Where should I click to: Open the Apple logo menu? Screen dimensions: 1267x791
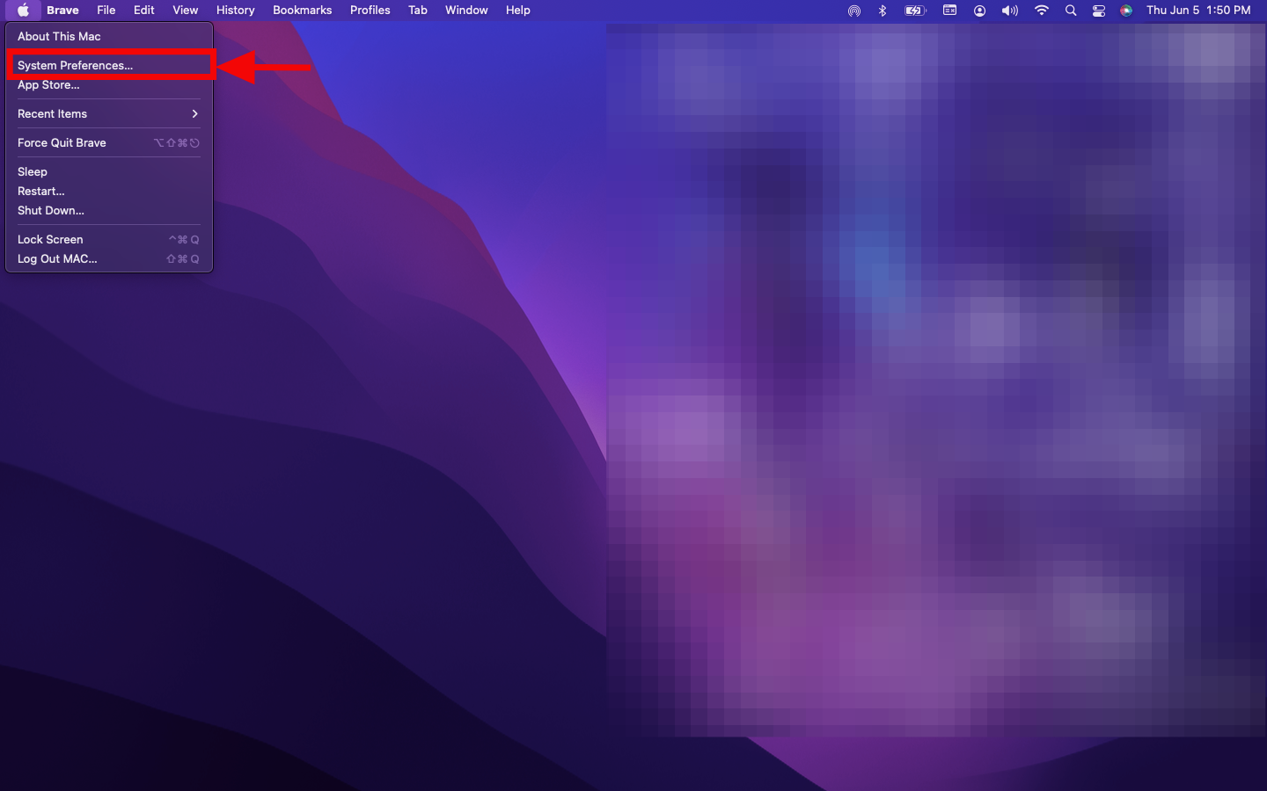pos(23,11)
